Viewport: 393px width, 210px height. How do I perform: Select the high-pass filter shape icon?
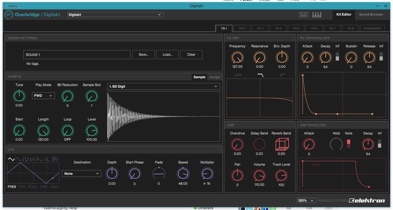pyautogui.click(x=282, y=75)
